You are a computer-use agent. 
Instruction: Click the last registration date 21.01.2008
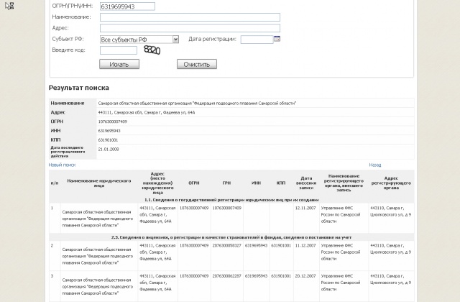[109, 149]
